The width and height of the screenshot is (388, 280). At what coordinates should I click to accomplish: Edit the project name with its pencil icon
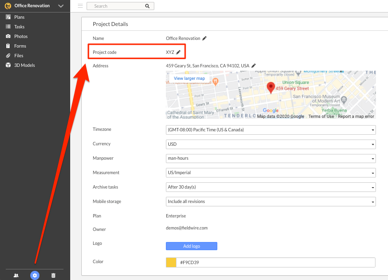click(x=204, y=38)
